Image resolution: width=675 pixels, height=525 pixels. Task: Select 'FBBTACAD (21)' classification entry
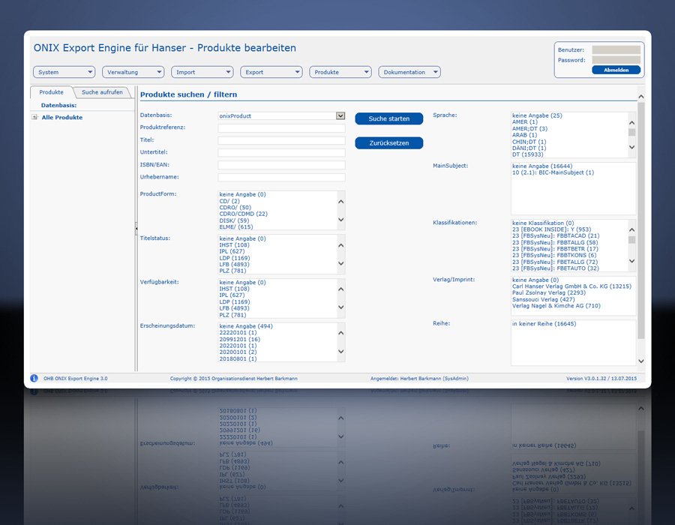tap(555, 235)
